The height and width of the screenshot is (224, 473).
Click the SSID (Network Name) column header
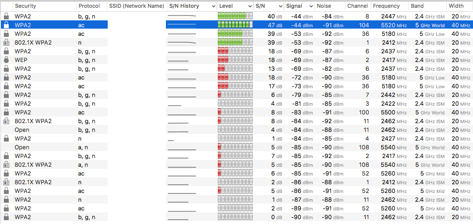[x=136, y=6]
